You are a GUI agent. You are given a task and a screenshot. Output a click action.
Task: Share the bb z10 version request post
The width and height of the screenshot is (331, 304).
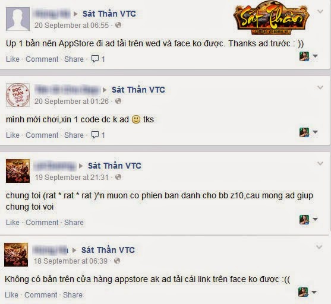(74, 222)
